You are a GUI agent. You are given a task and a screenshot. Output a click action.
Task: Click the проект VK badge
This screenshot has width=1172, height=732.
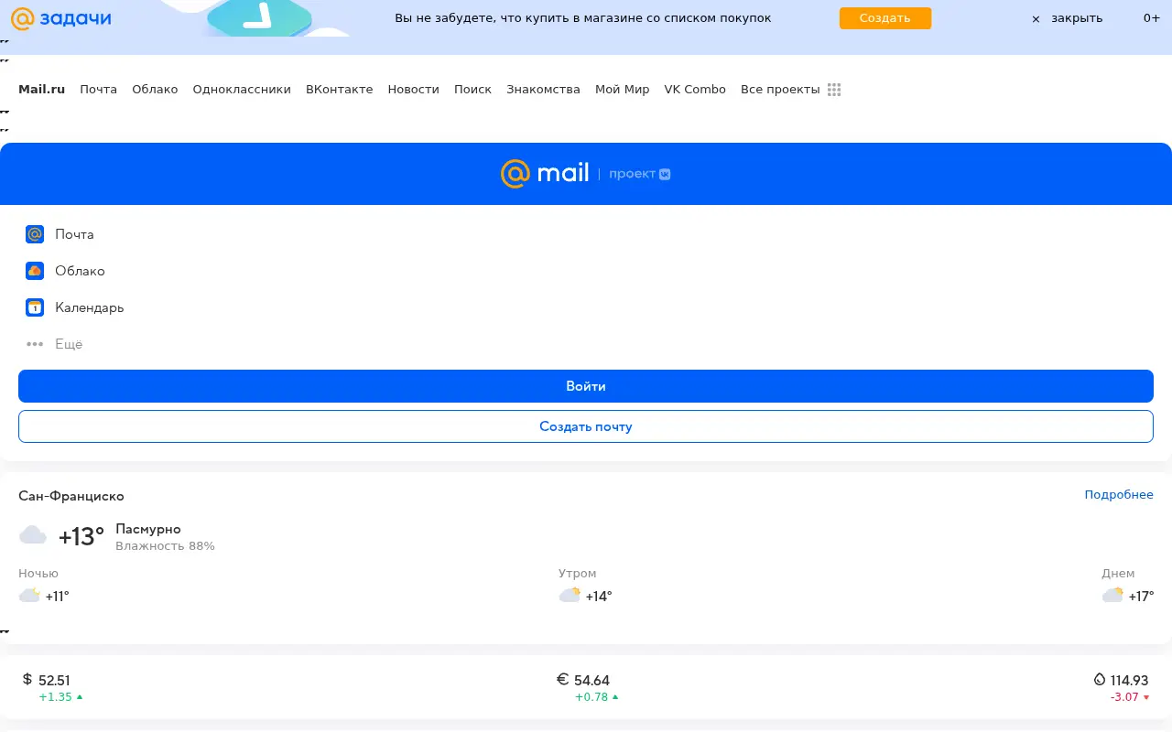click(x=640, y=174)
